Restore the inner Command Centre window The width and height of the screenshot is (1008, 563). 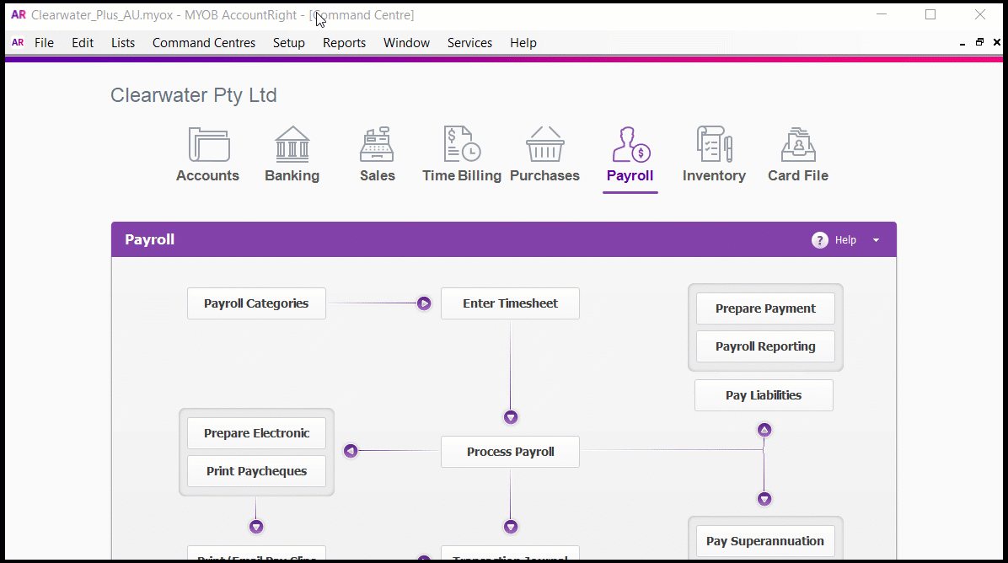tap(979, 42)
